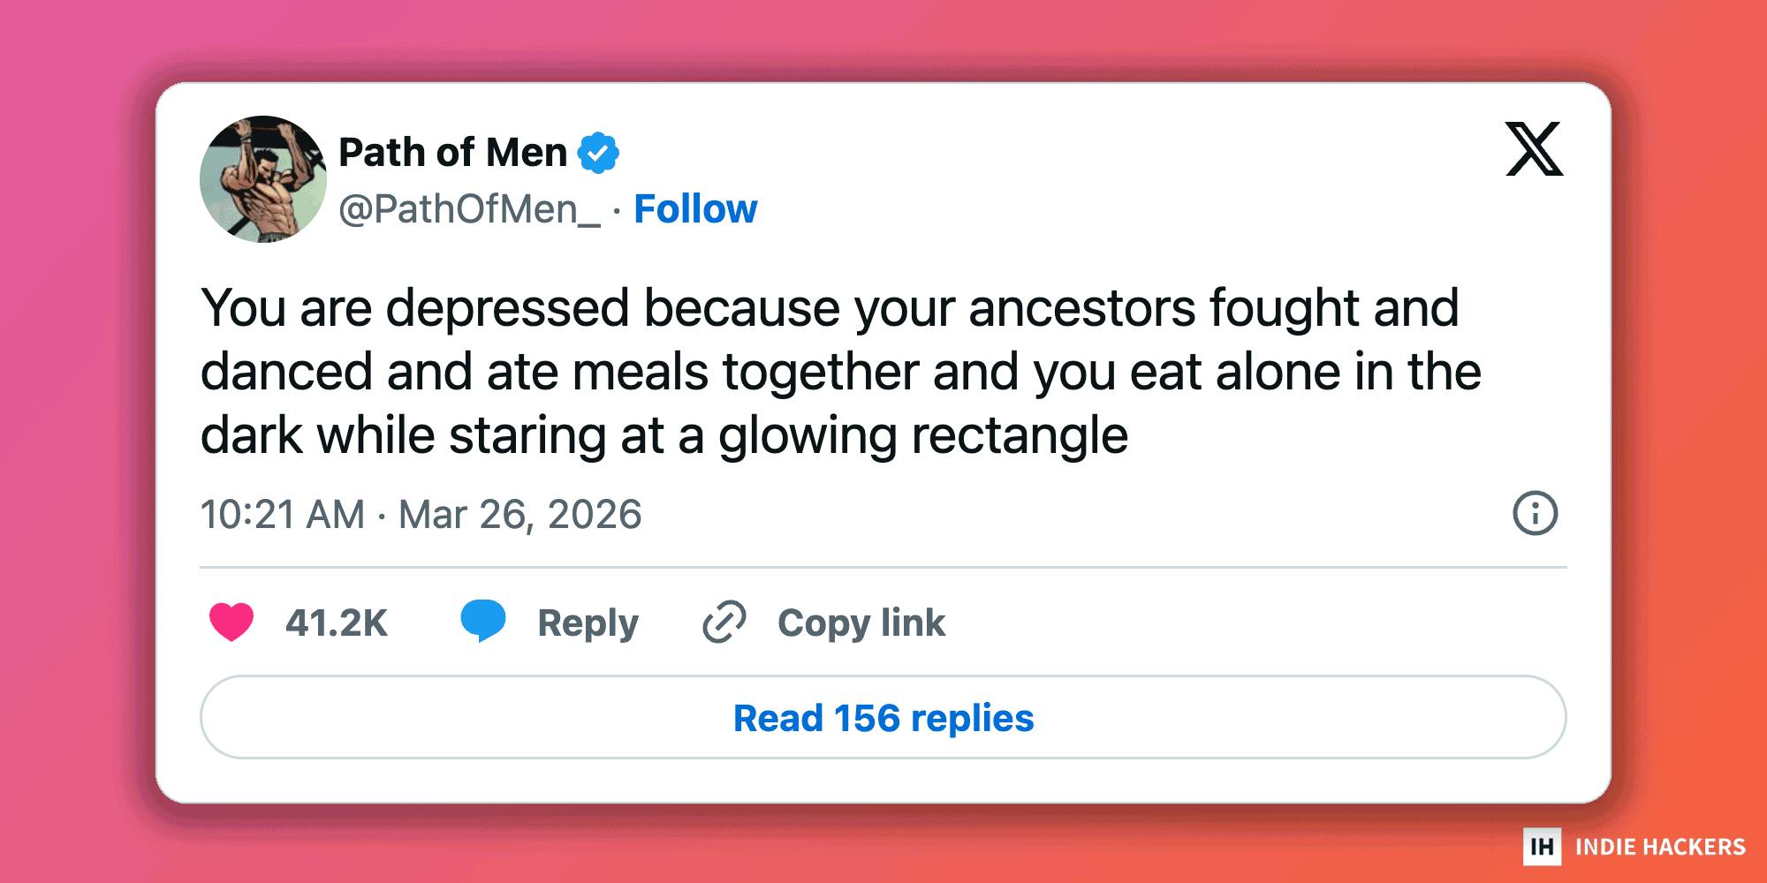Viewport: 1767px width, 883px height.
Task: Open the tweet info circle icon
Action: [x=1535, y=513]
